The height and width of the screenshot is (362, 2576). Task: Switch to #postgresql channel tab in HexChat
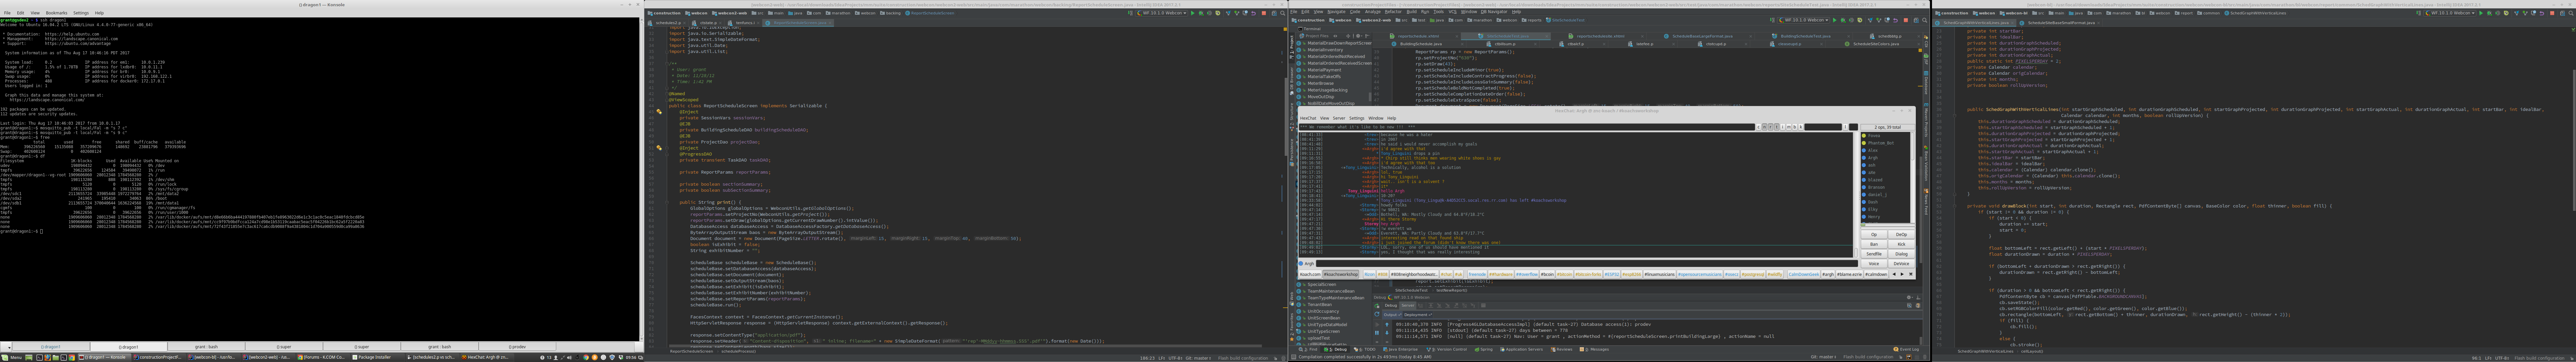tap(1753, 274)
